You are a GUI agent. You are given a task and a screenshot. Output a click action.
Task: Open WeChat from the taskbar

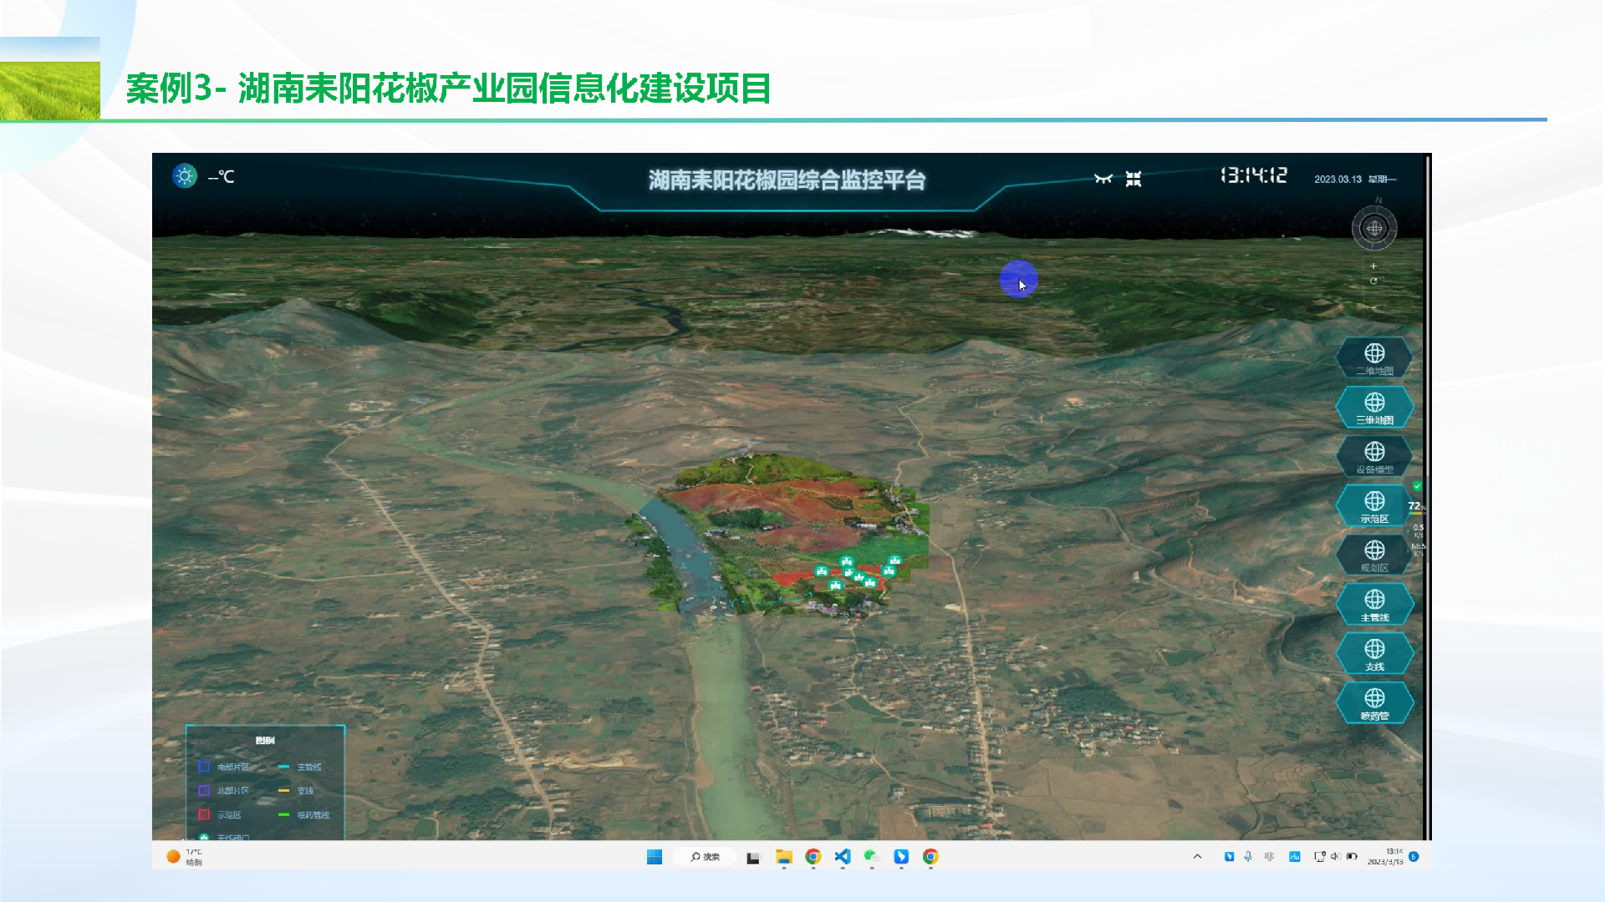(871, 857)
